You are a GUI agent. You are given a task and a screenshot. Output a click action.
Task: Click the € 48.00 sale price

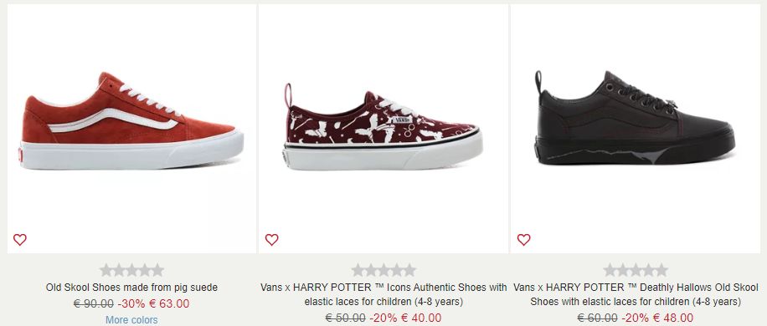(x=672, y=318)
